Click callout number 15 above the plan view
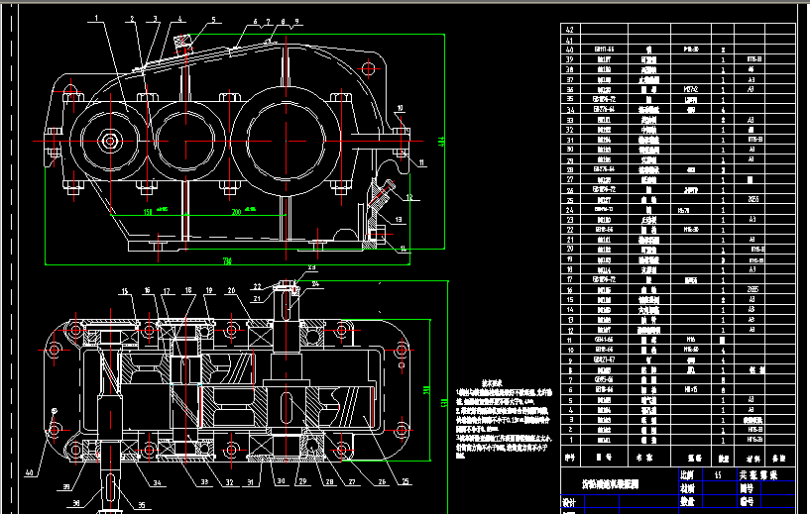This screenshot has height=514, width=810. click(x=125, y=291)
